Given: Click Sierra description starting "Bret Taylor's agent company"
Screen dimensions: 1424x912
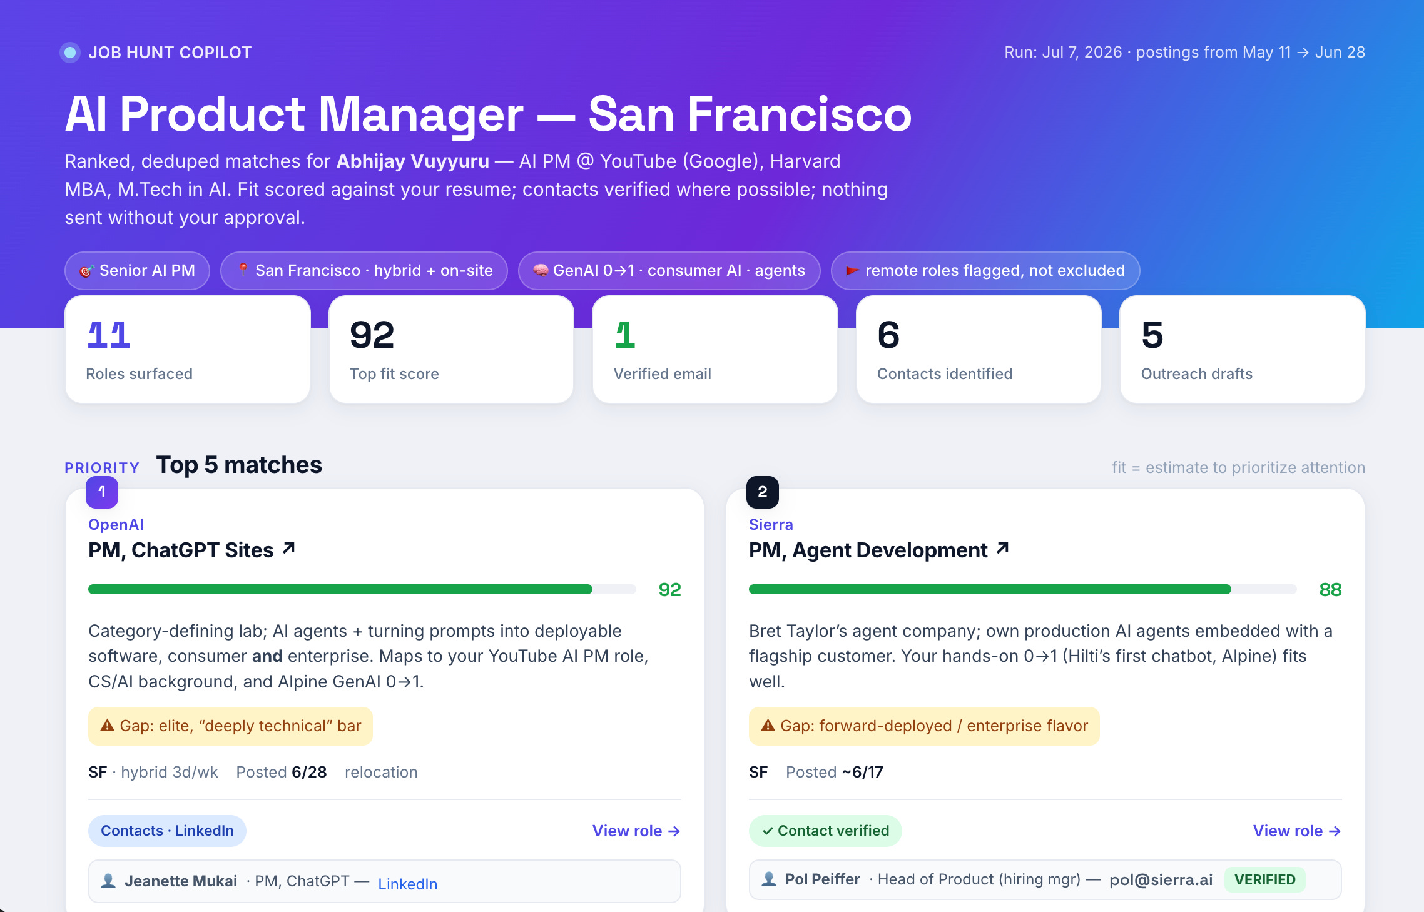Looking at the screenshot, I should pyautogui.click(x=1040, y=656).
